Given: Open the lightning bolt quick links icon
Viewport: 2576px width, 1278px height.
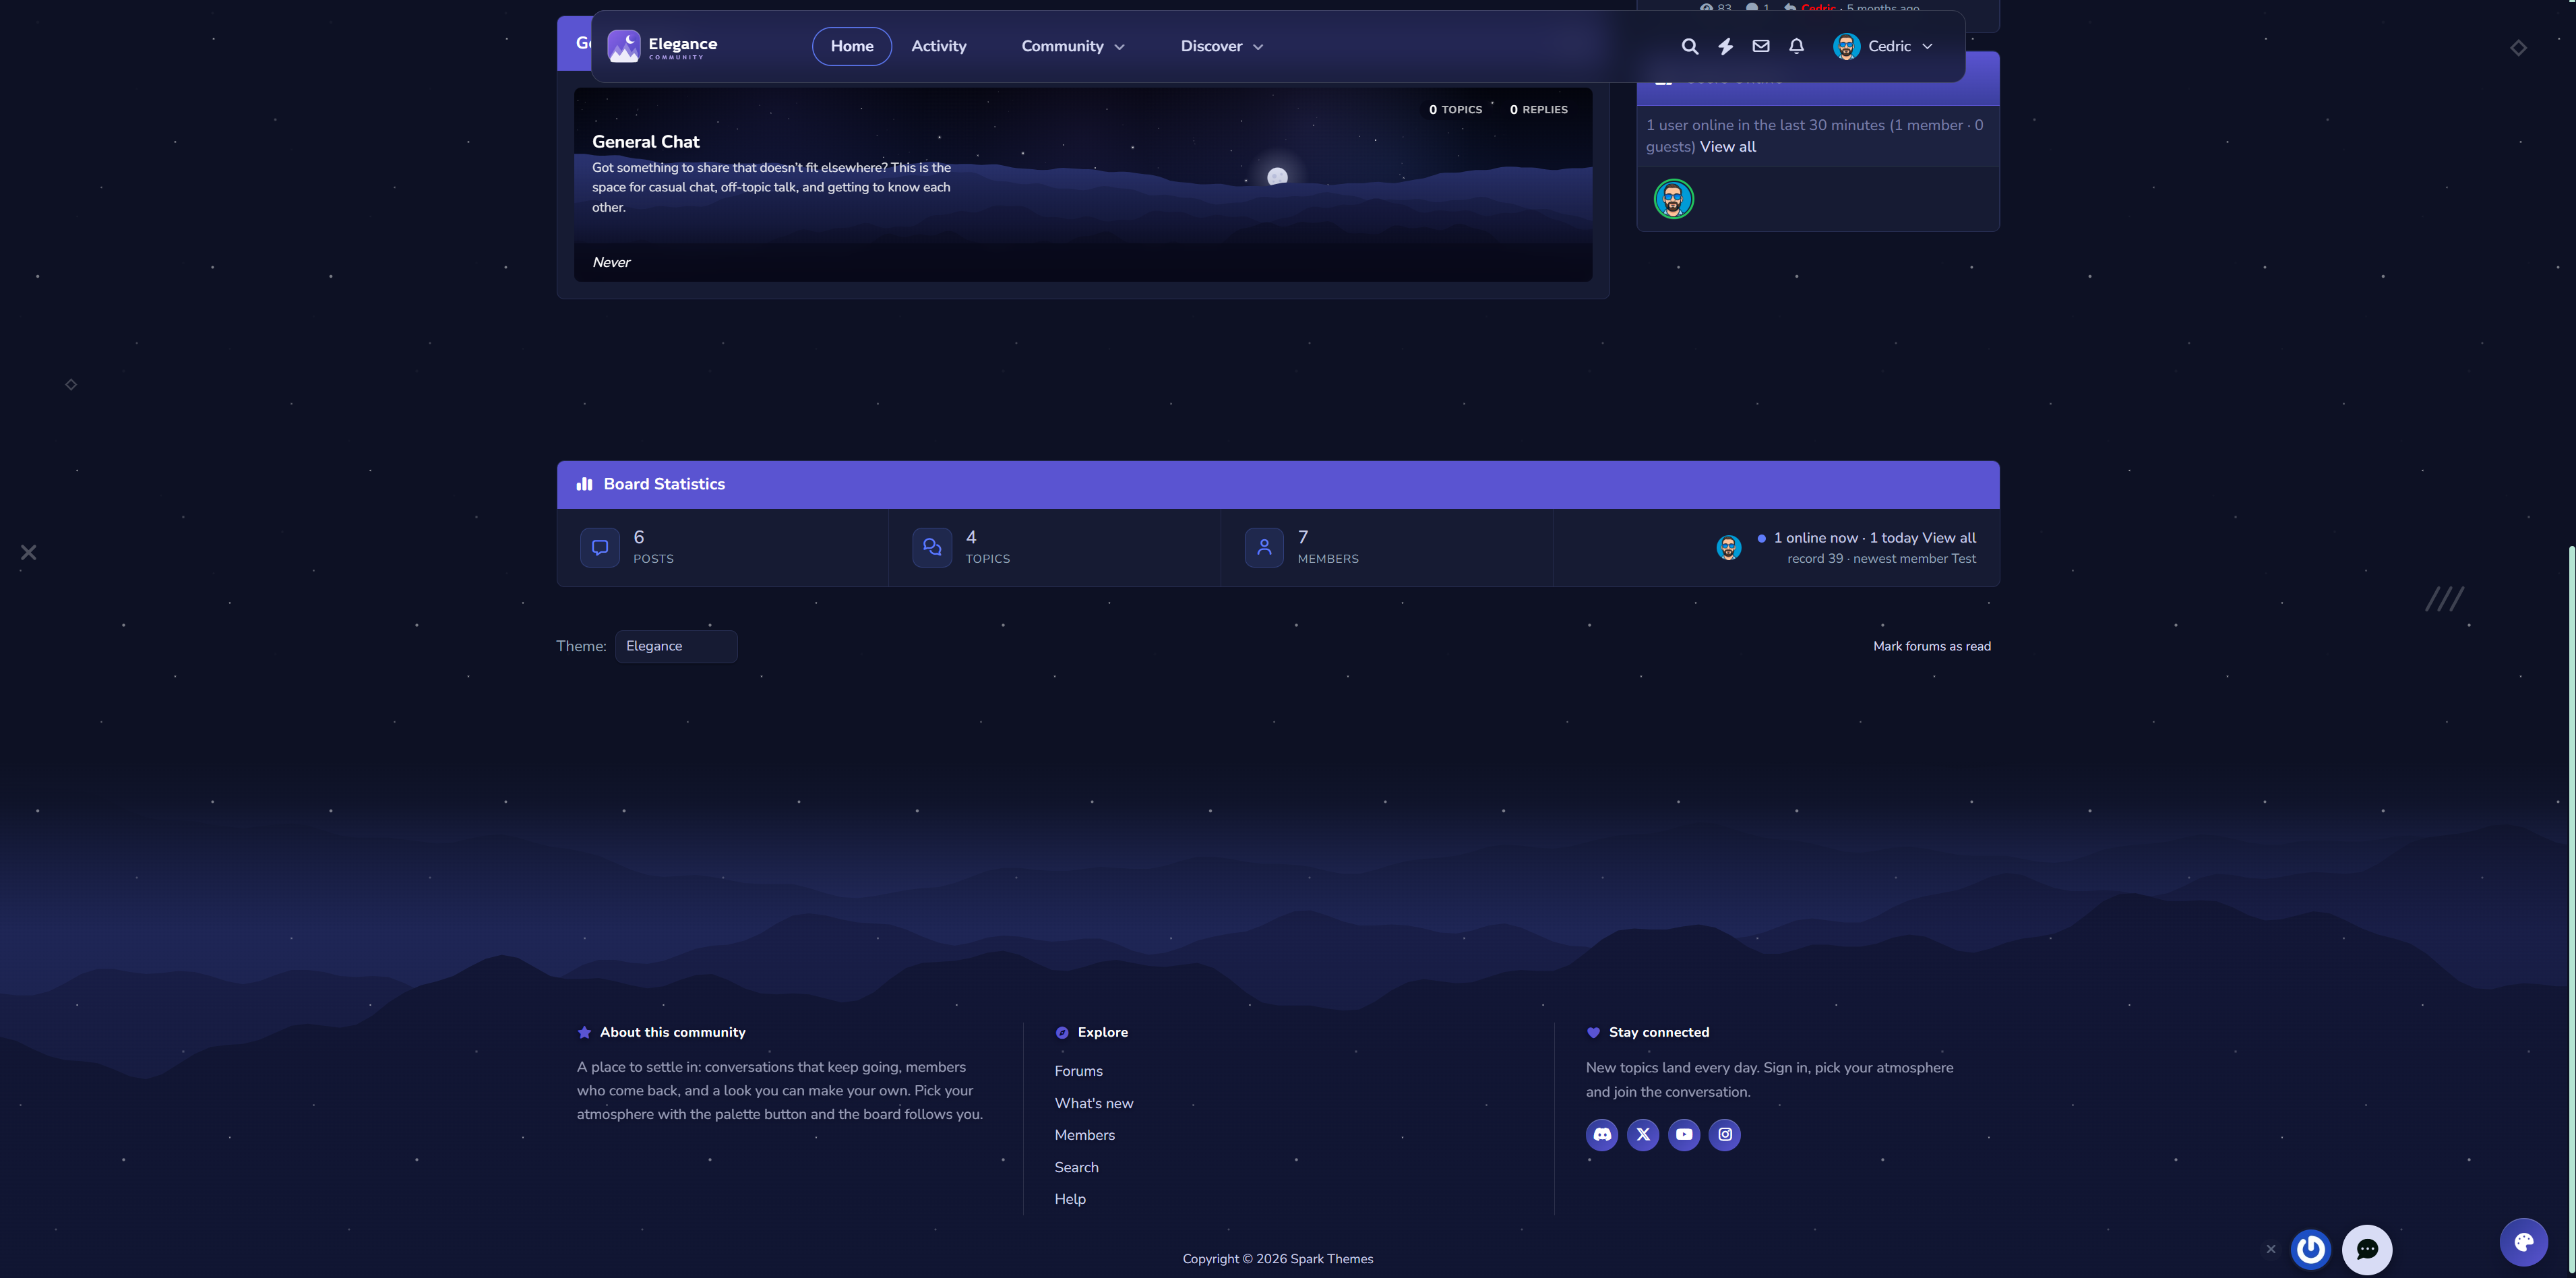Looking at the screenshot, I should (x=1725, y=46).
